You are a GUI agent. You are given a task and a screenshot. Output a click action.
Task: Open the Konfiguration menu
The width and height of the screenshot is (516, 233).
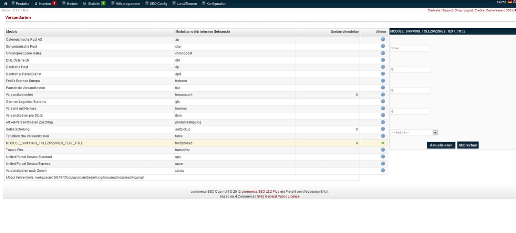[214, 3]
